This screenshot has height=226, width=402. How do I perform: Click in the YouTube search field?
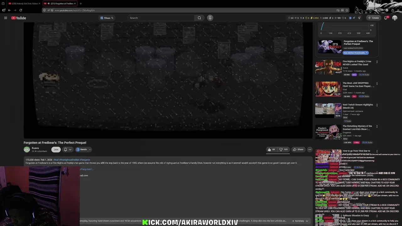[161, 18]
